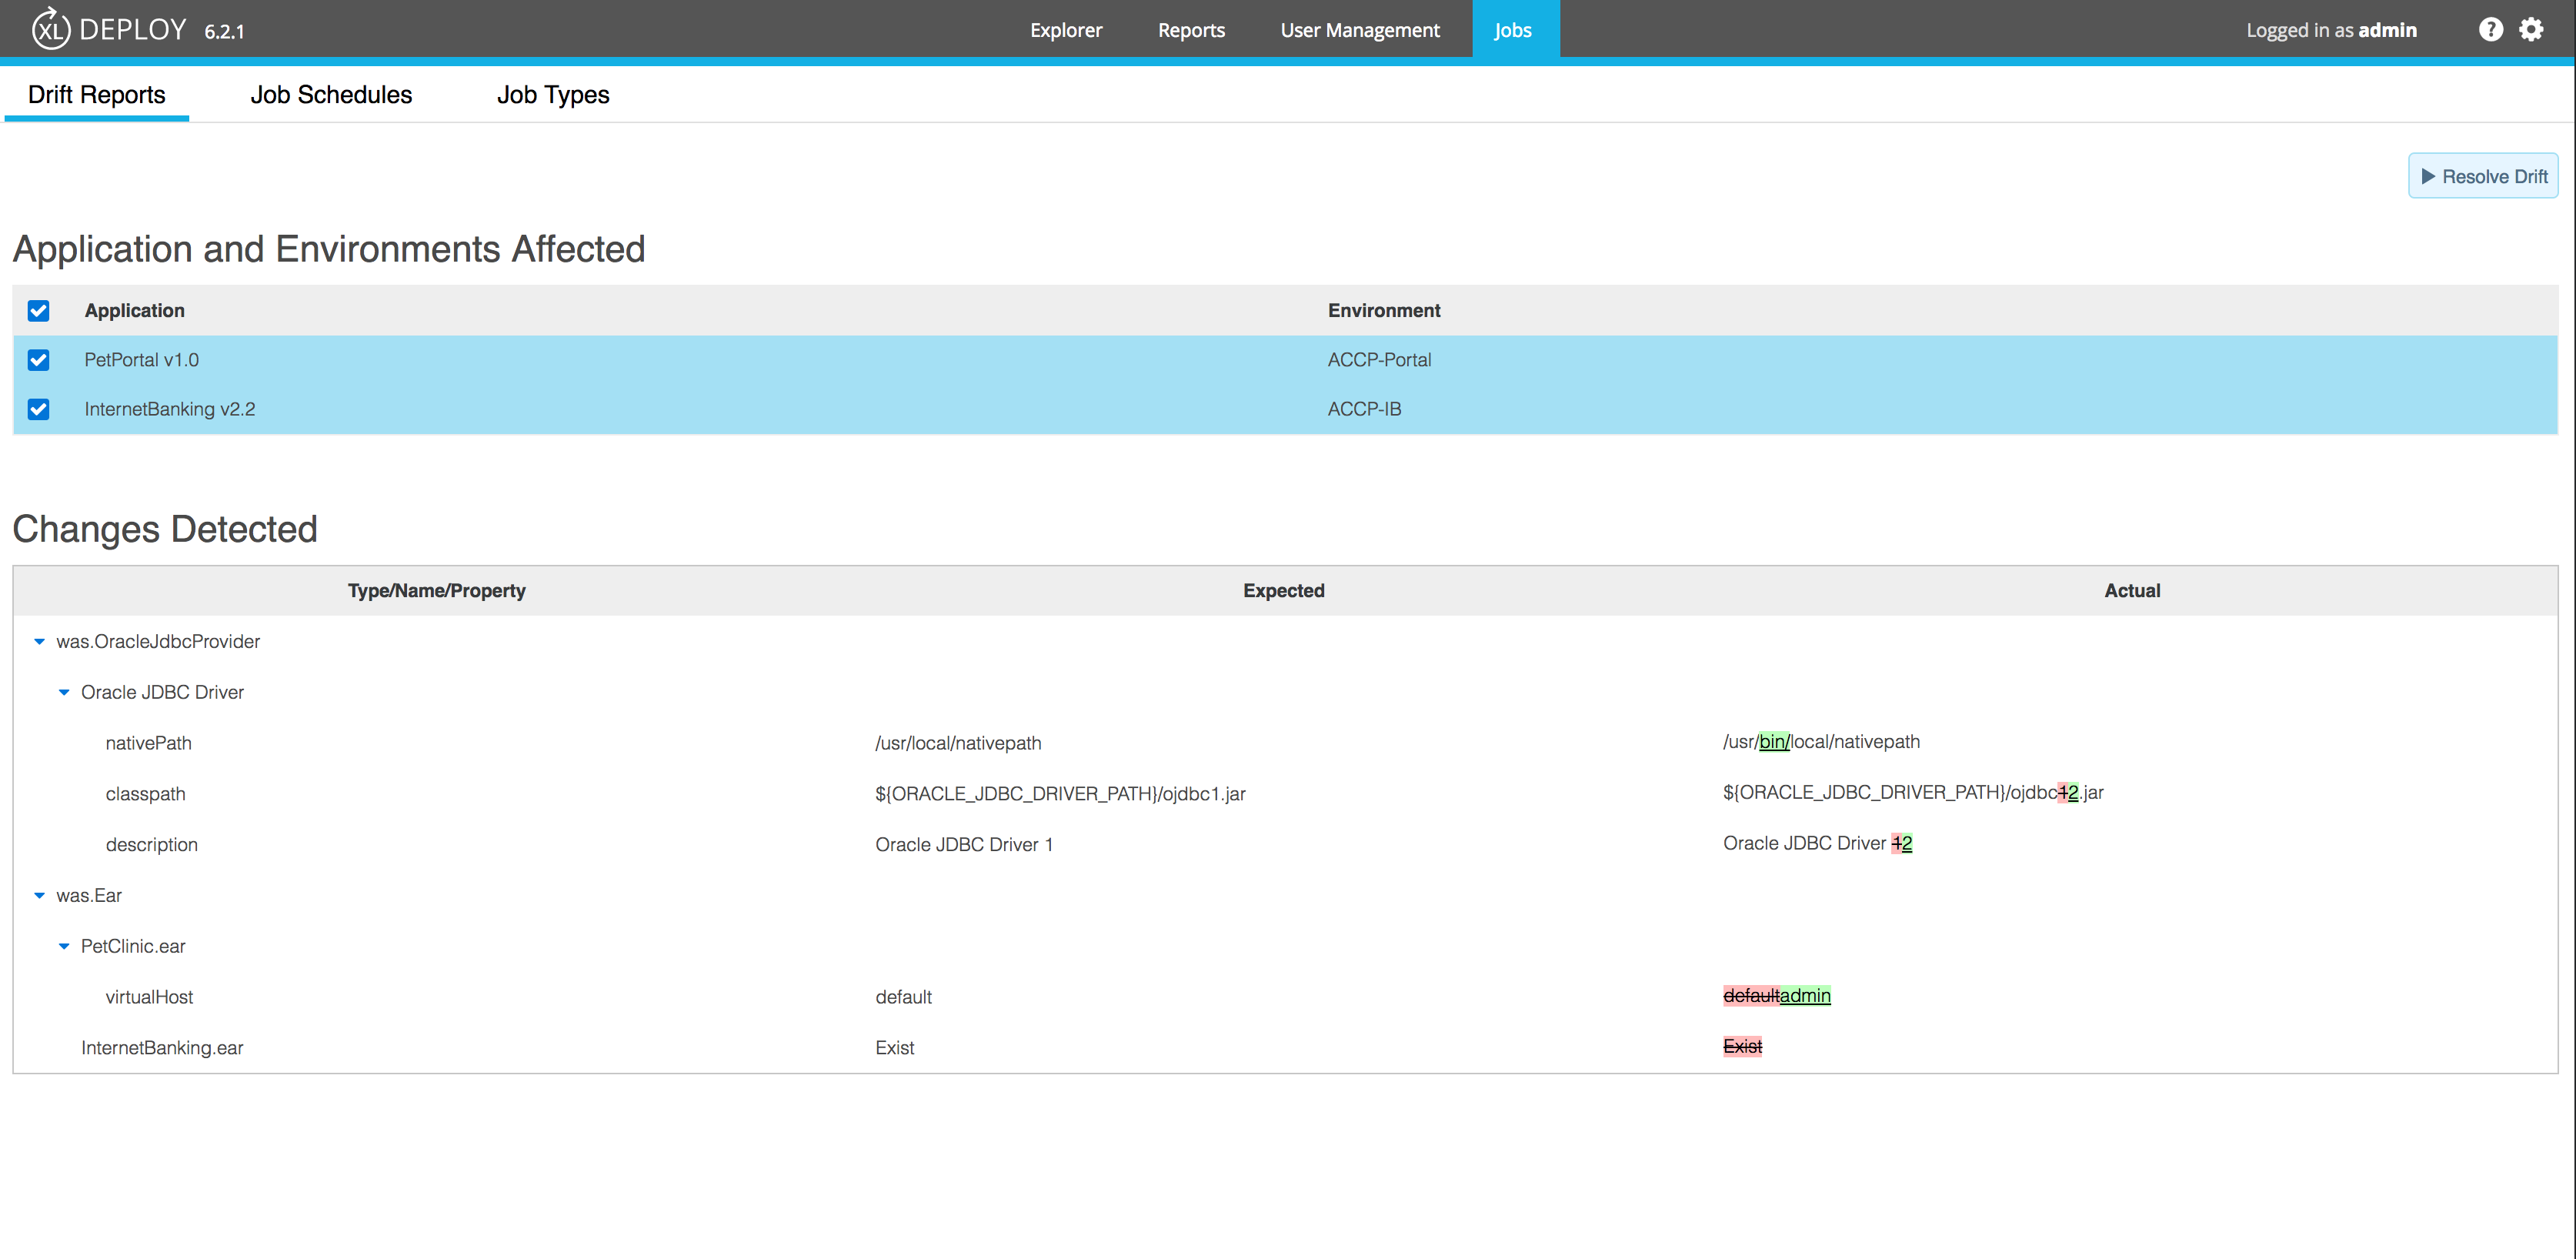Click expected 'Oracle JDBC Driver 1' value
Image resolution: width=2576 pixels, height=1259 pixels.
point(964,845)
